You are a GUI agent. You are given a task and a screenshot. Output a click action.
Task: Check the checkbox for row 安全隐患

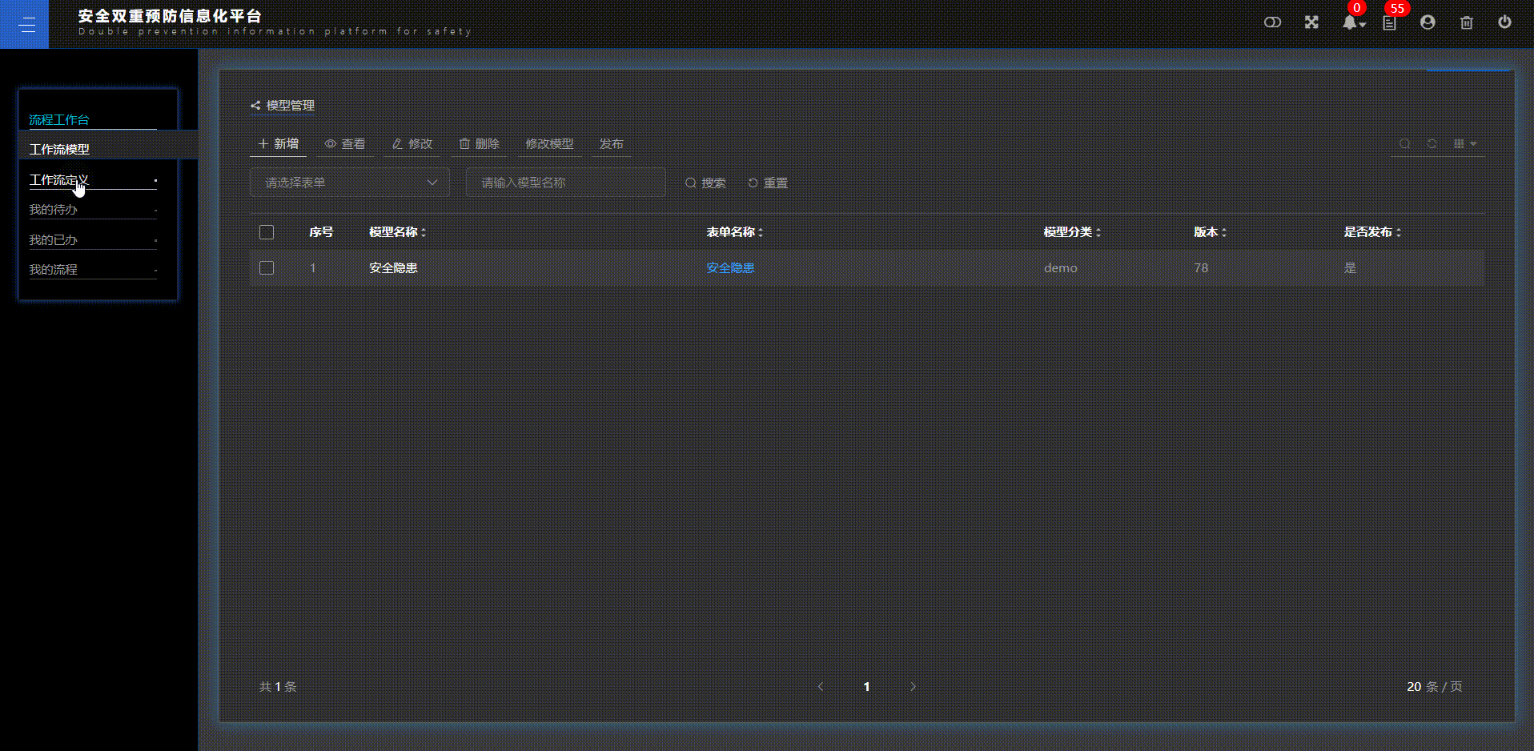(267, 268)
